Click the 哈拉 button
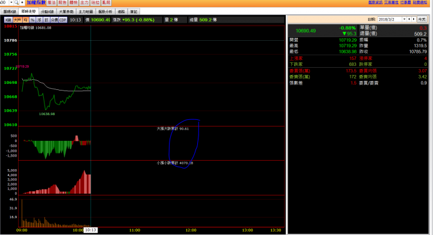The width and height of the screenshot is (433, 235). tap(95, 2)
